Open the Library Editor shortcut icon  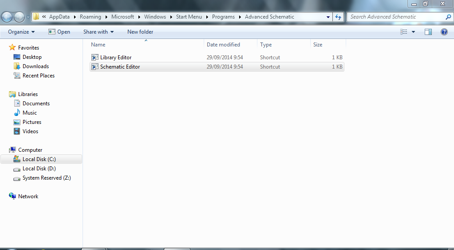coord(95,58)
